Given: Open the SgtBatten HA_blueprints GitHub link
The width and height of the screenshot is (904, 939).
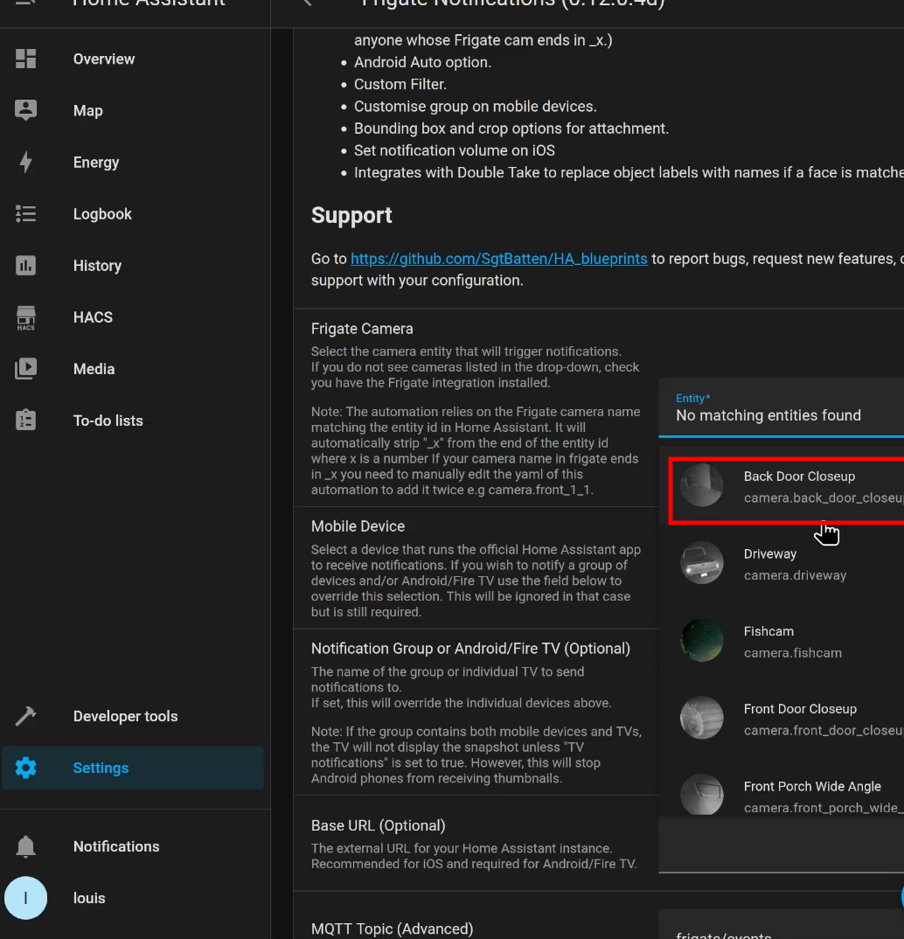Looking at the screenshot, I should pyautogui.click(x=498, y=259).
